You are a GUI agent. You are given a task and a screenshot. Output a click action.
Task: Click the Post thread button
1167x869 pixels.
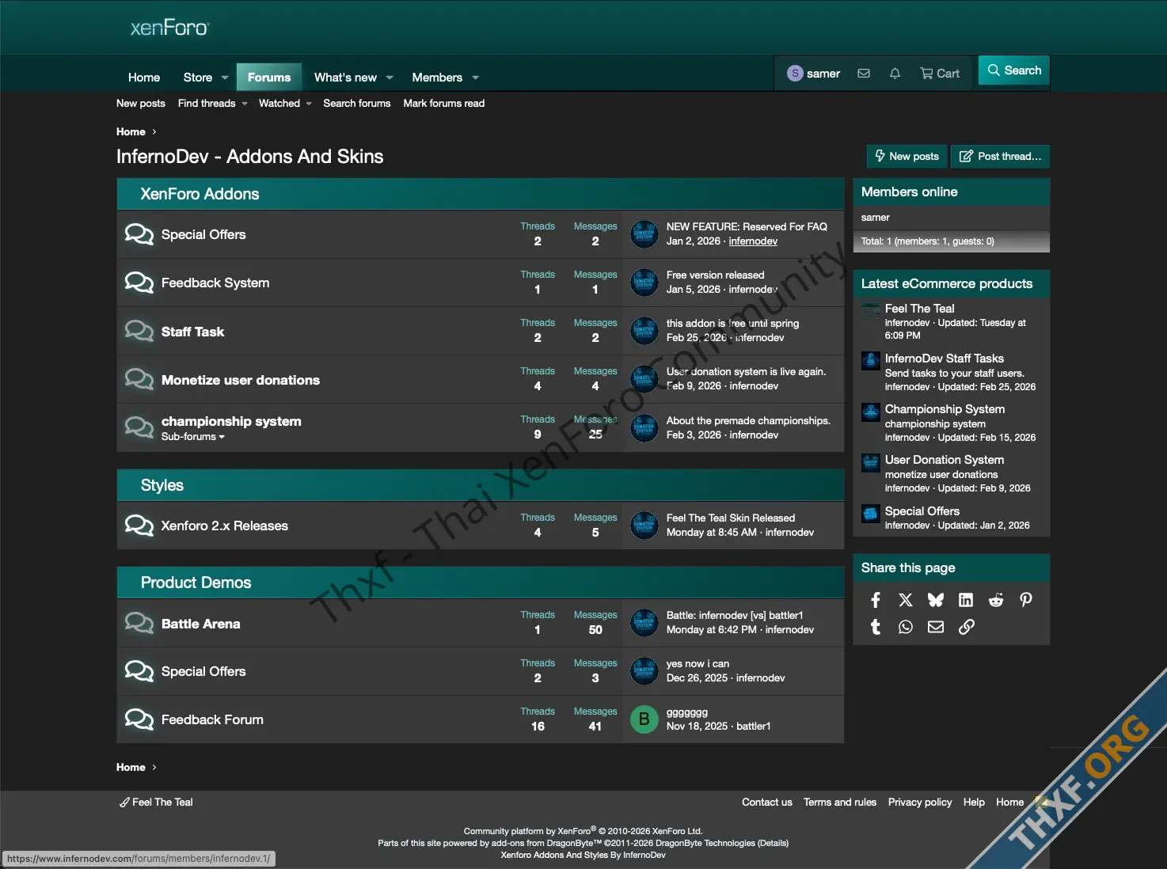(x=1001, y=157)
